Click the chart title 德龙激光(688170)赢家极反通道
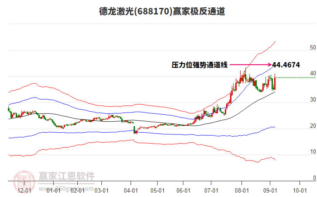Image resolution: width=317 pixels, height=197 pixels. [162, 11]
